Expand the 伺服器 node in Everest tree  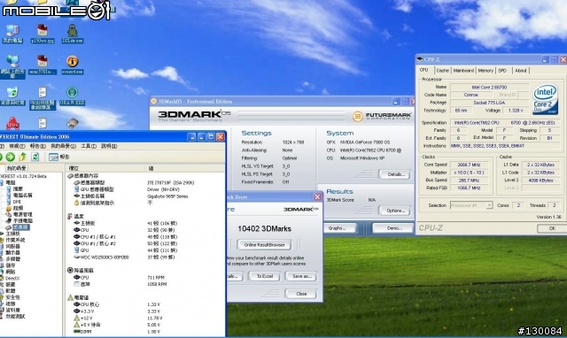12,246
